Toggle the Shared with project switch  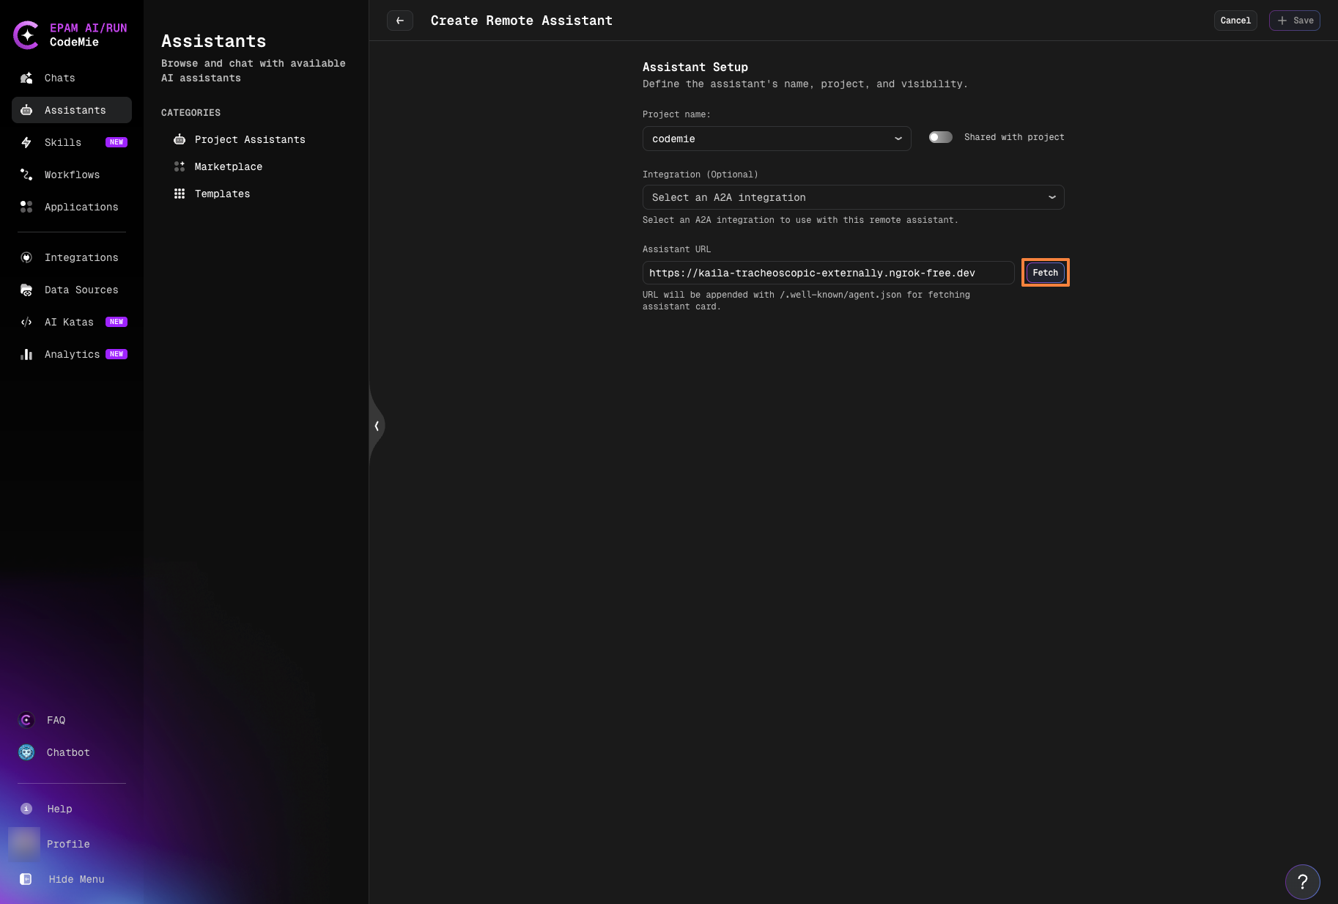[940, 138]
